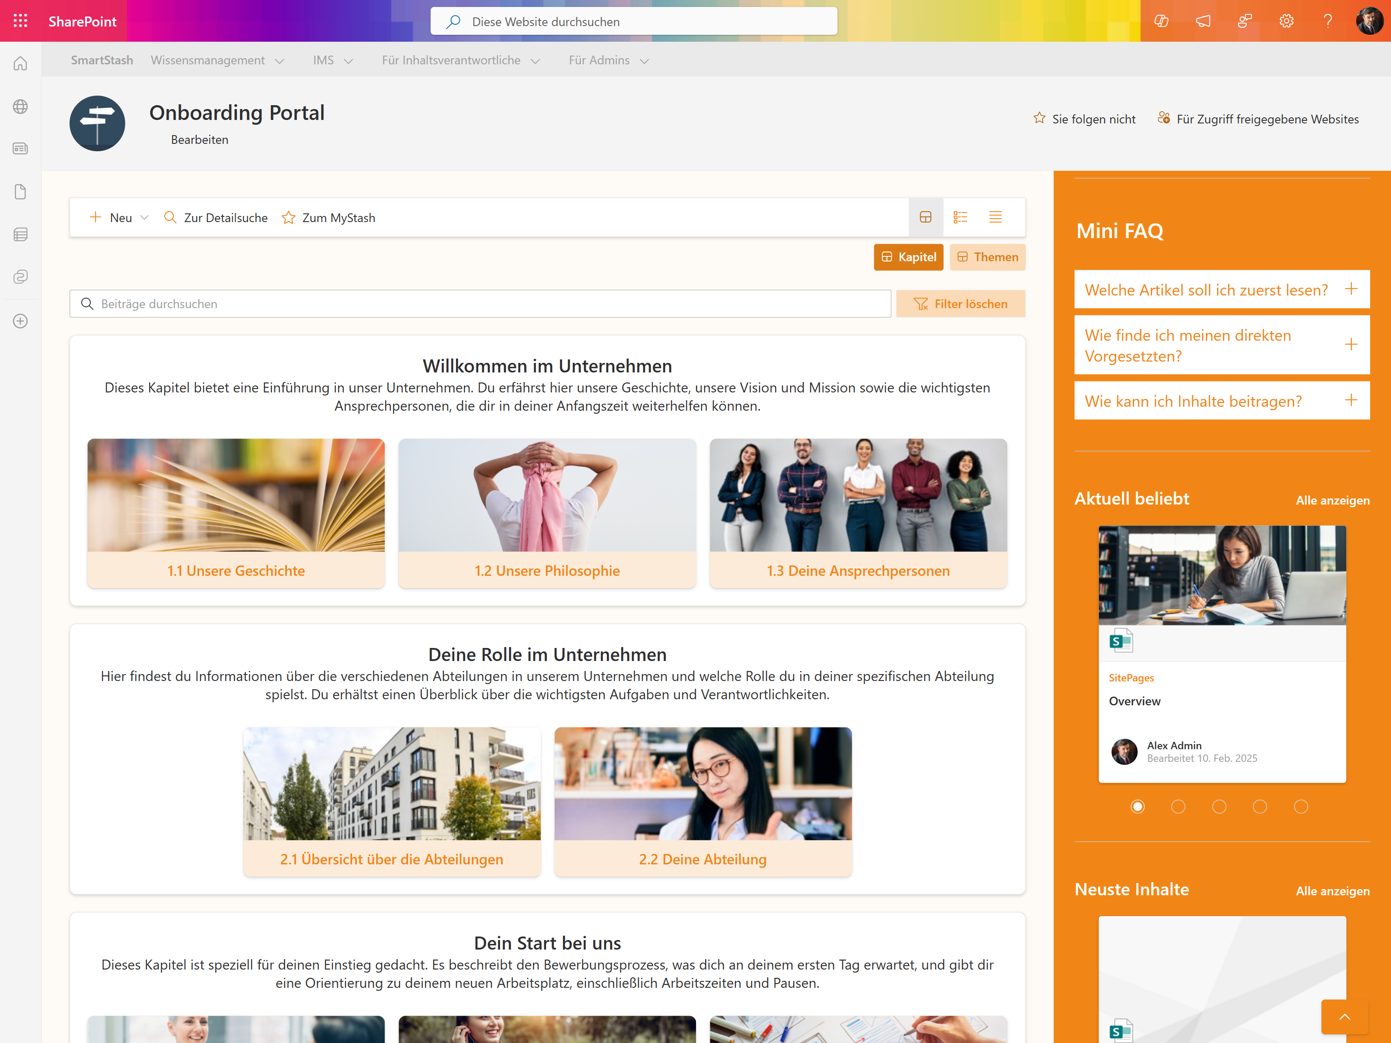Focus Diese Website durchsuchen search box
1391x1043 pixels.
point(634,21)
